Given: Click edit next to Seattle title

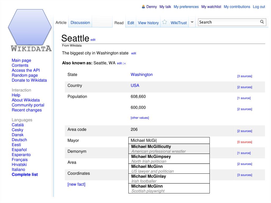Looking at the screenshot, I should click(93, 40).
